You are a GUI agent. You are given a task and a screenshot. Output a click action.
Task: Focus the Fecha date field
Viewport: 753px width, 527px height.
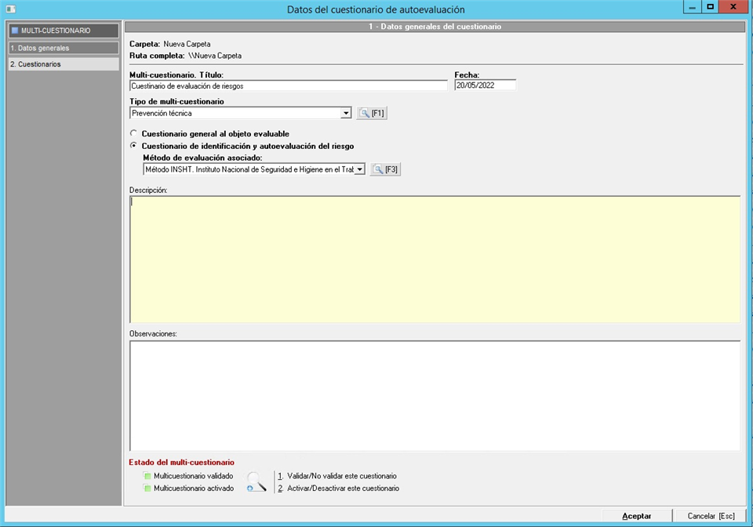click(485, 86)
